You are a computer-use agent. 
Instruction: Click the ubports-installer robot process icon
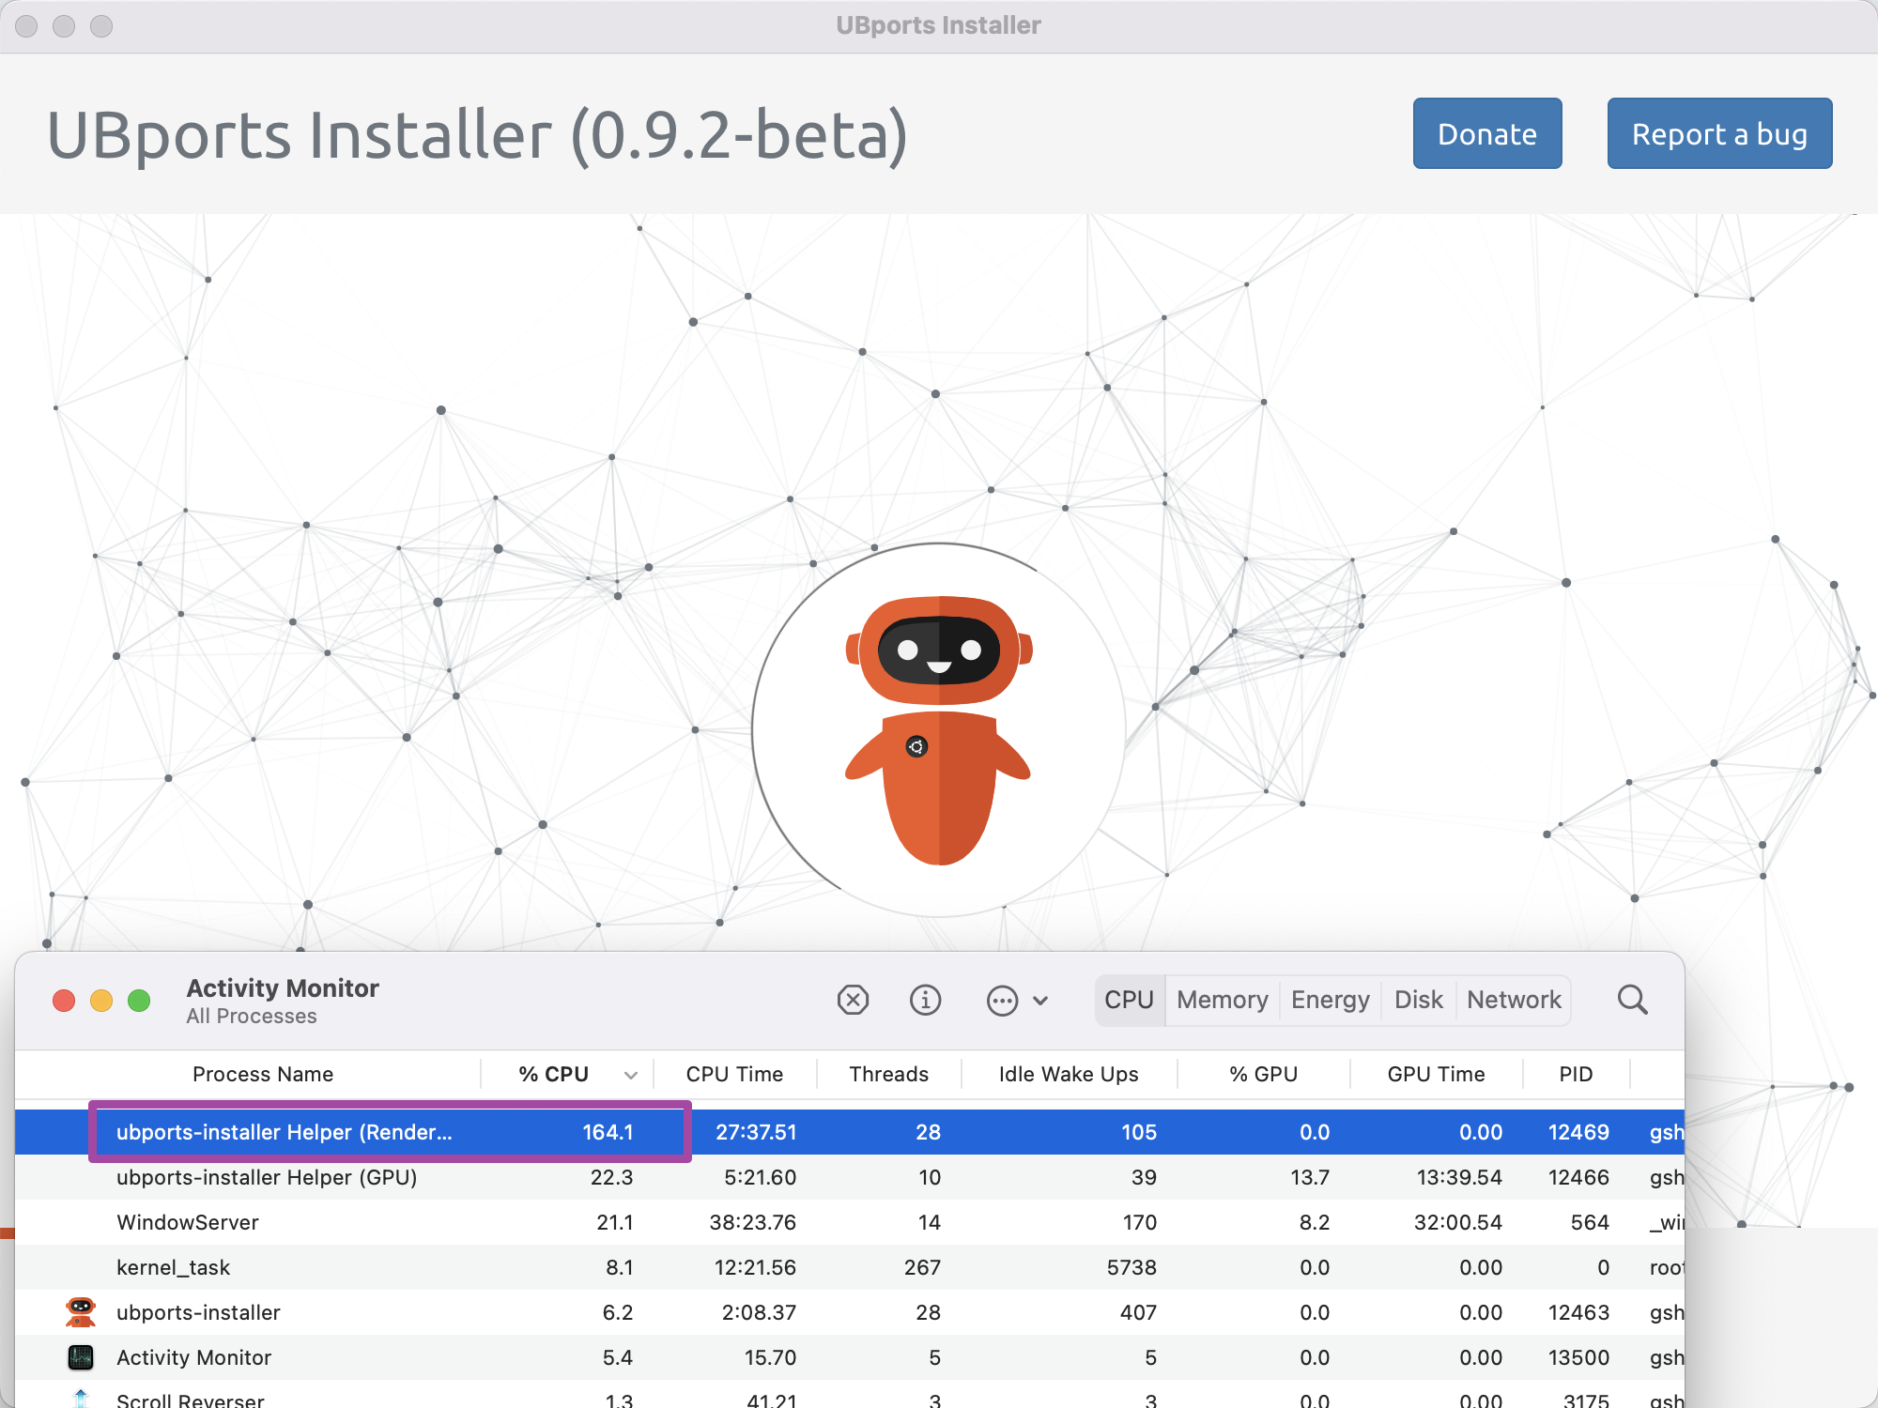point(80,1312)
